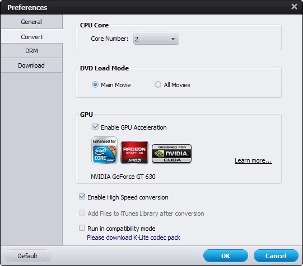Viewport: 303px width, 266px height.
Task: Choose All Movies DVD load mode
Action: [158, 84]
